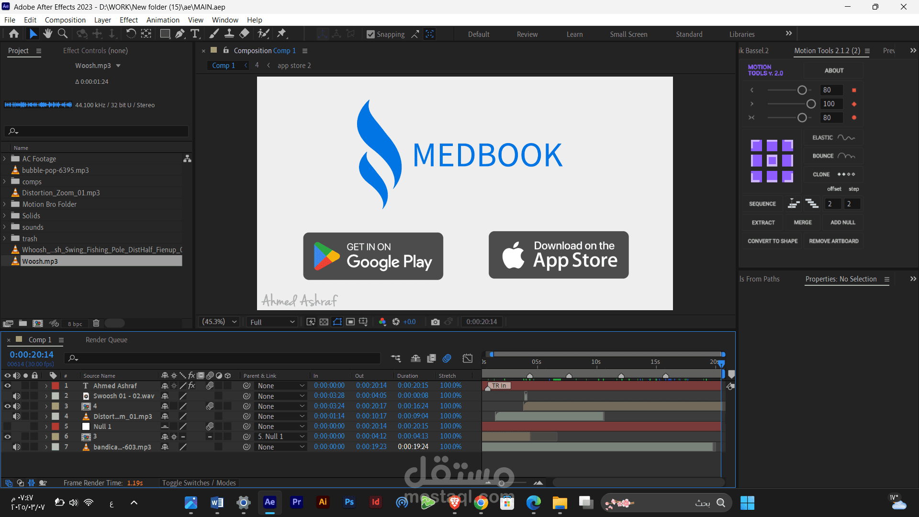Open the Animation menu
Image resolution: width=919 pixels, height=517 pixels.
tap(163, 20)
